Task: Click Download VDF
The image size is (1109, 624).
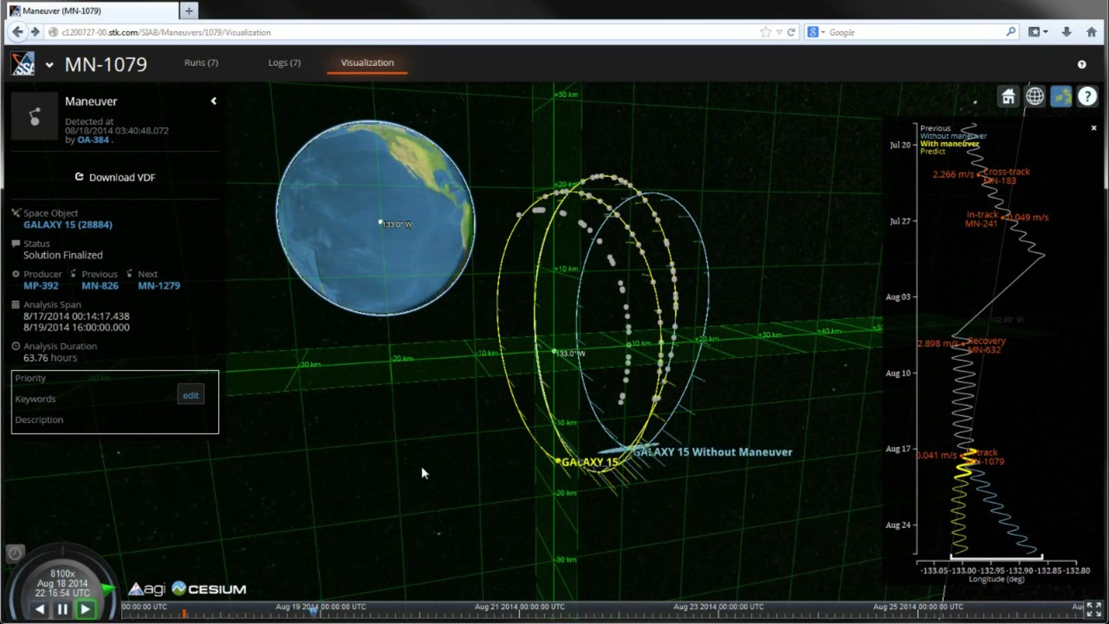Action: pos(116,177)
